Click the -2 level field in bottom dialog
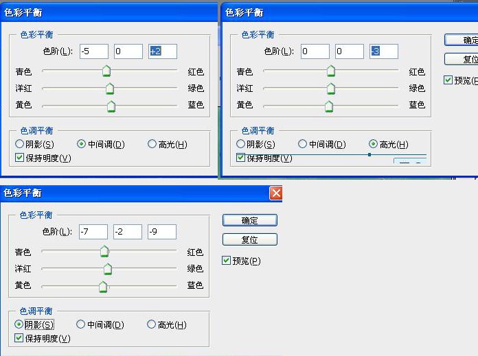Screen dimensions: 478x356 [x=128, y=232]
